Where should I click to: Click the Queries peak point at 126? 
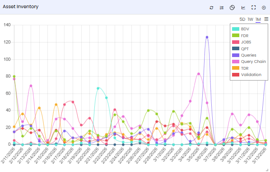click(207, 37)
